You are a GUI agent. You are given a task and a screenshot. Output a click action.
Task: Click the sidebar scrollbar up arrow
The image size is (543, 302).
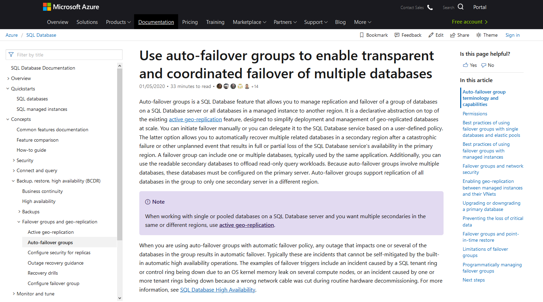[x=120, y=65]
